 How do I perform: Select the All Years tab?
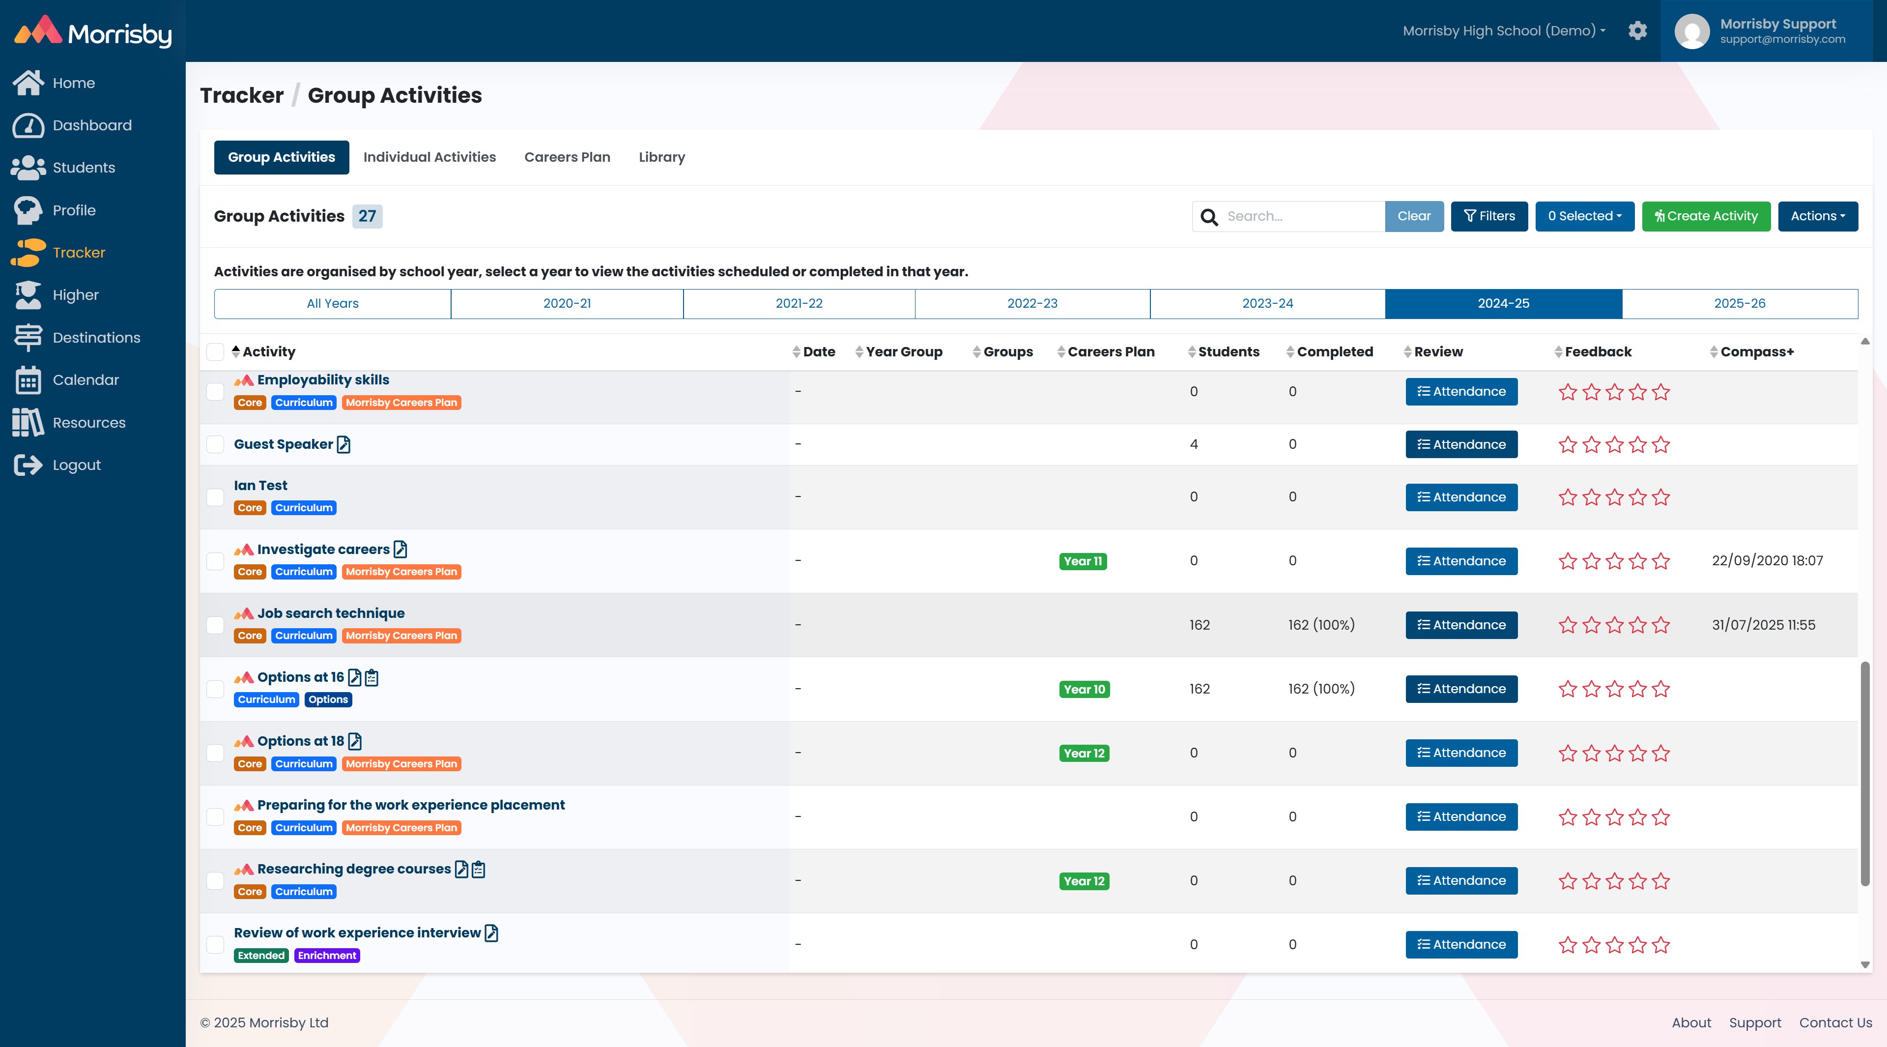333,303
